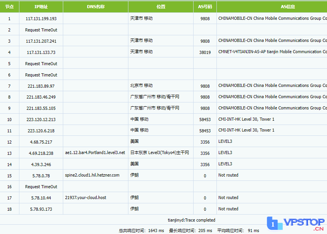Click total response time 1643 ms

[142, 231]
